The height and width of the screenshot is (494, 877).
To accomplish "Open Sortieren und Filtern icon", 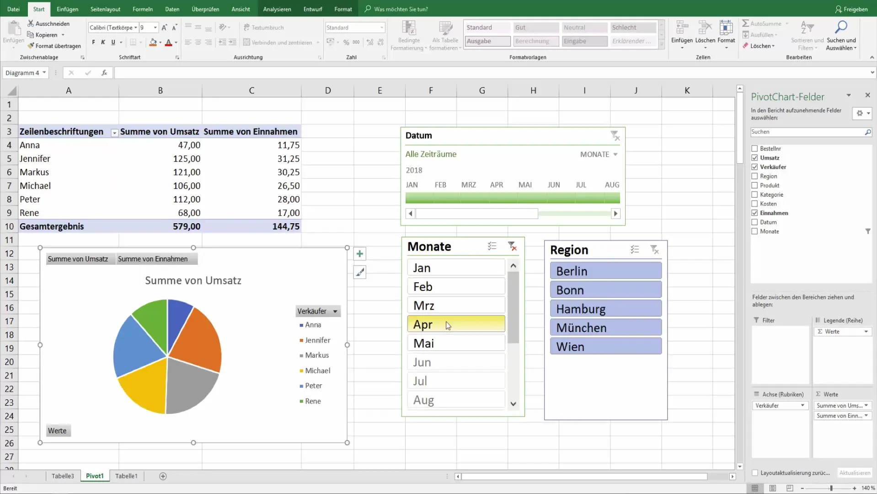I will point(807,27).
